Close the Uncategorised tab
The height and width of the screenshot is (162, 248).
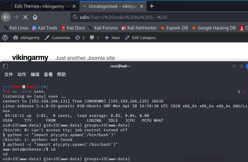pos(142,6)
